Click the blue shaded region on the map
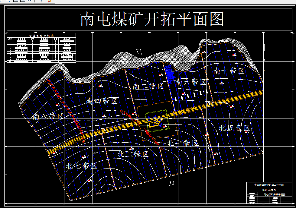 click(x=169, y=72)
